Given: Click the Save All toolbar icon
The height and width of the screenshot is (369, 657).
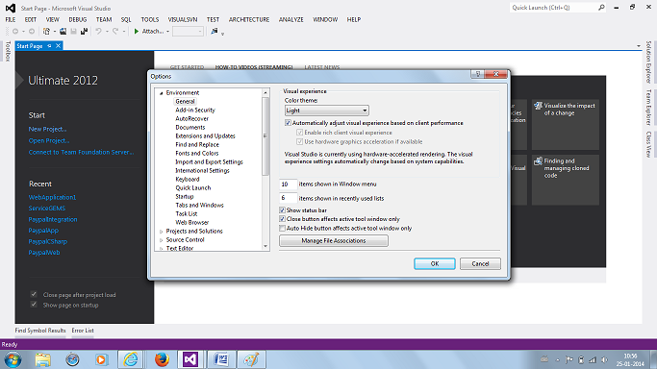Looking at the screenshot, I should pyautogui.click(x=85, y=32).
